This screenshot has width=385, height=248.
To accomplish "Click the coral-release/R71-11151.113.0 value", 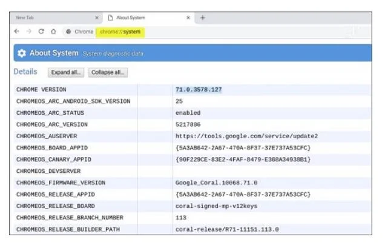I will tap(227, 229).
